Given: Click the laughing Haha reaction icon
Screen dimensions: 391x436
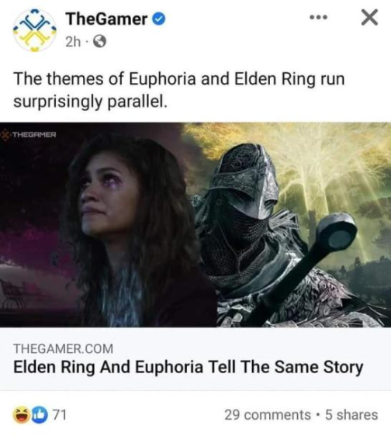Looking at the screenshot, I should click(x=22, y=415).
